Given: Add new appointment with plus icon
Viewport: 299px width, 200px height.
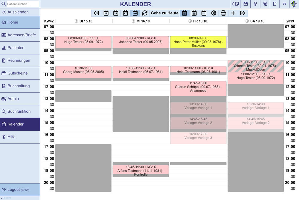Looking at the screenshot, I should [233, 13].
